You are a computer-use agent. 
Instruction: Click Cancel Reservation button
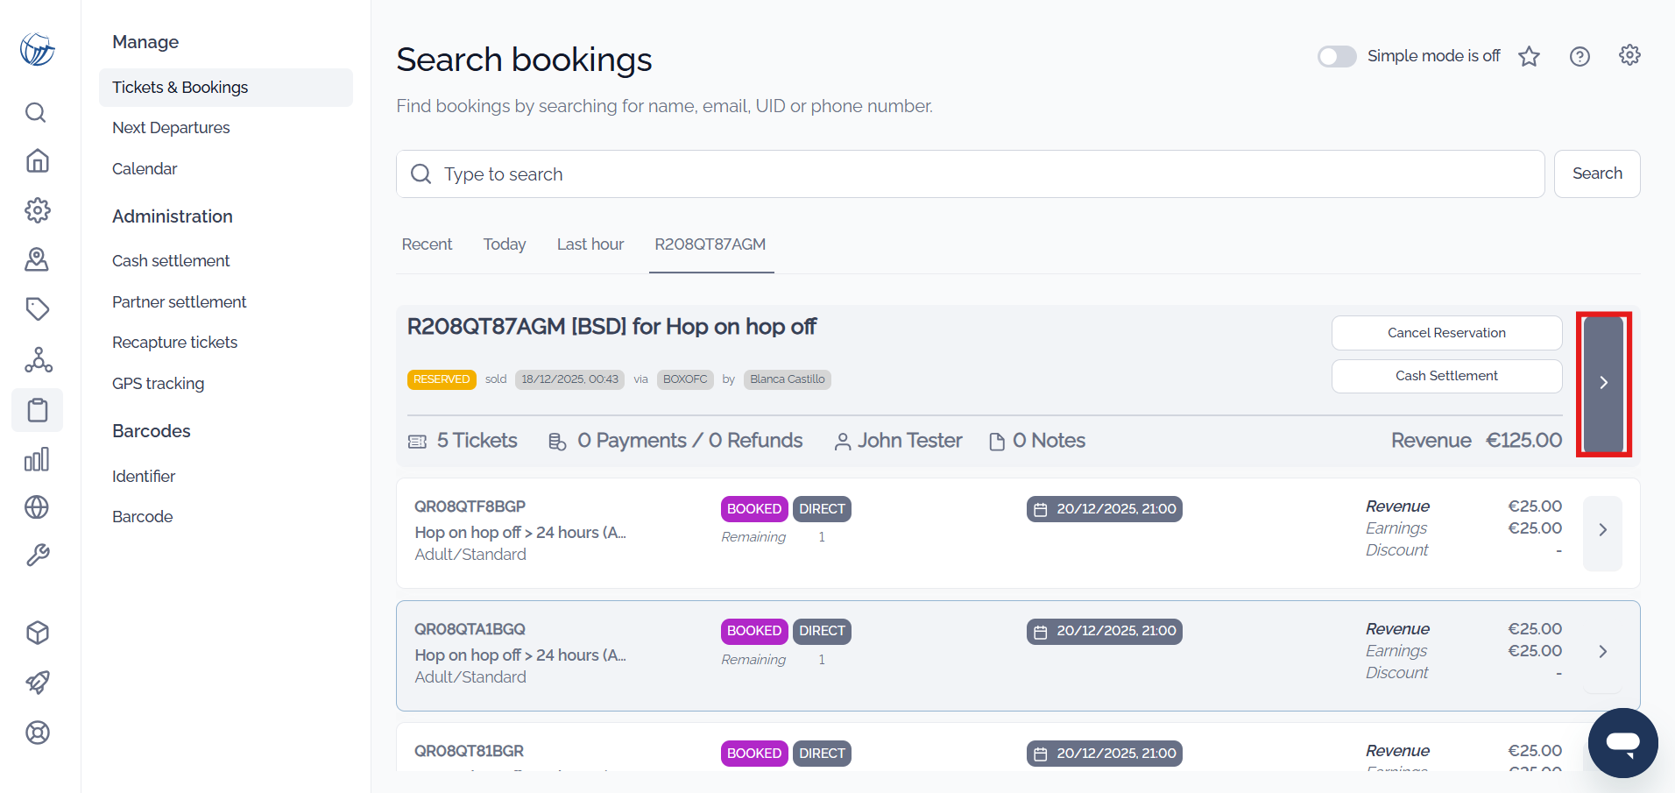coord(1446,333)
